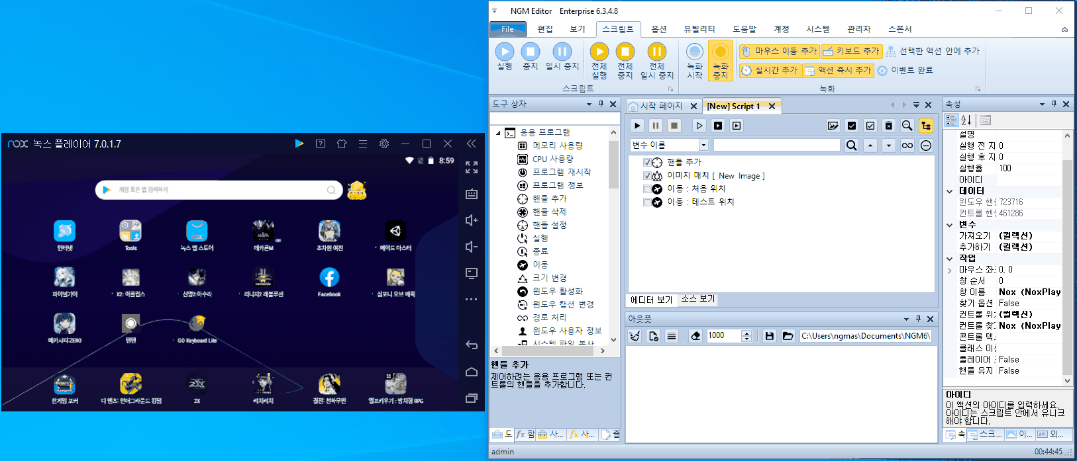The width and height of the screenshot is (1077, 461).
Task: Click the 실행 (run) ribbon button
Action: [505, 58]
